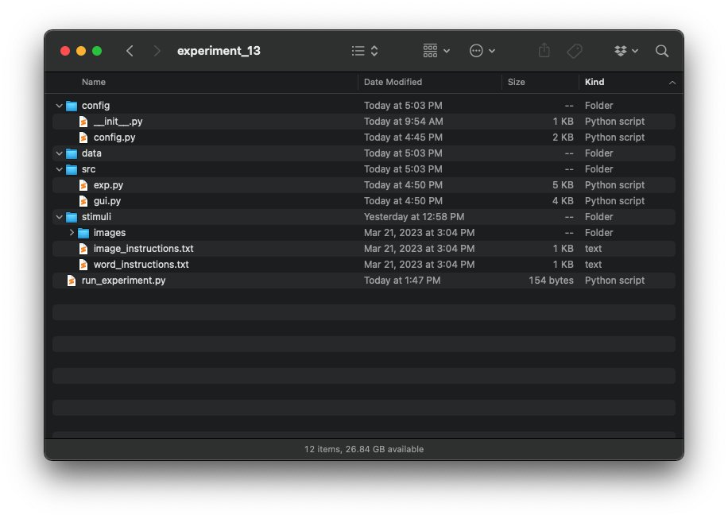Click the run_experiment.py file icon
This screenshot has width=728, height=519.
(72, 281)
